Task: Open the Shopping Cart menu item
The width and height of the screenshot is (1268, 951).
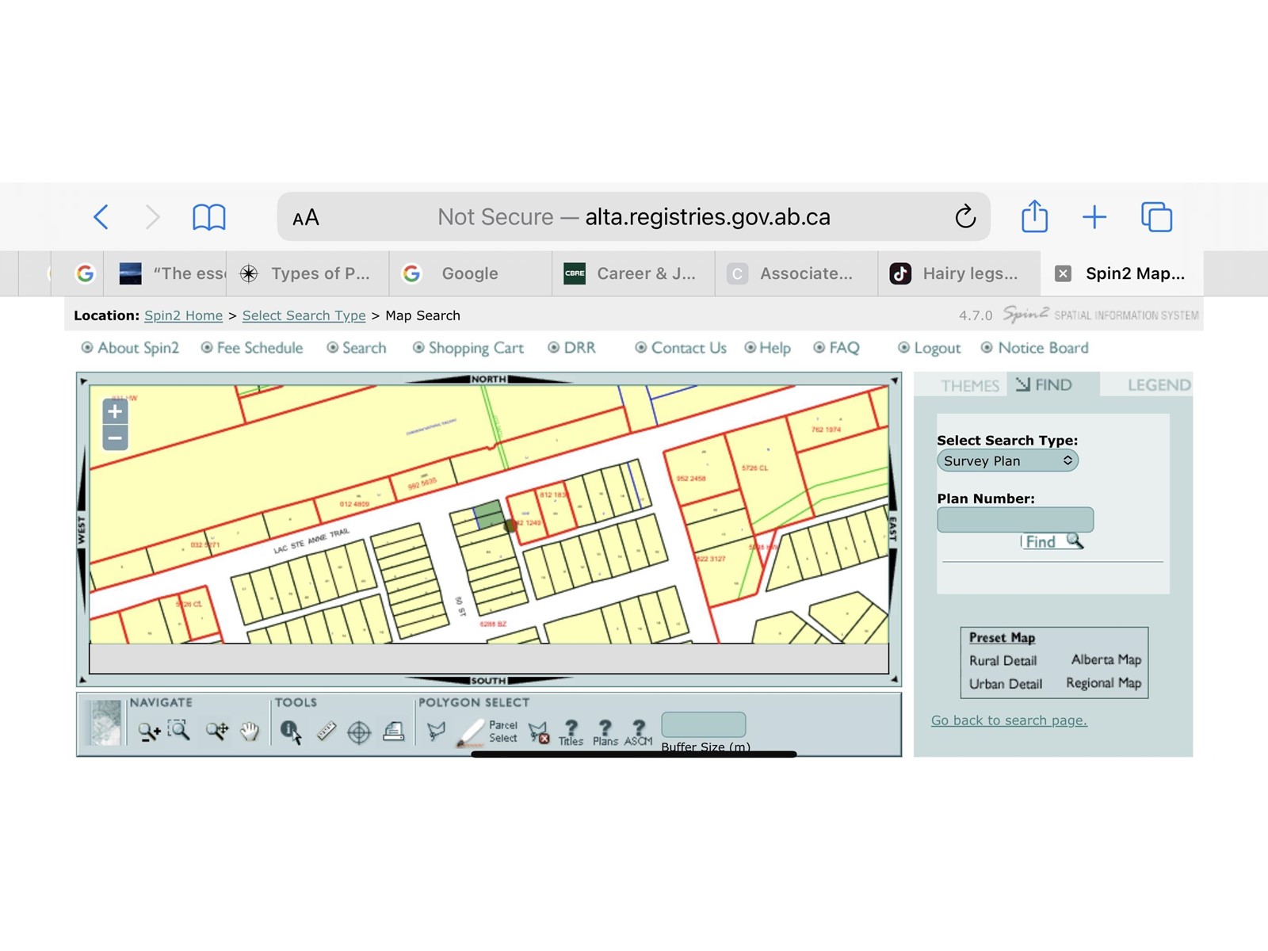Action: coord(475,348)
